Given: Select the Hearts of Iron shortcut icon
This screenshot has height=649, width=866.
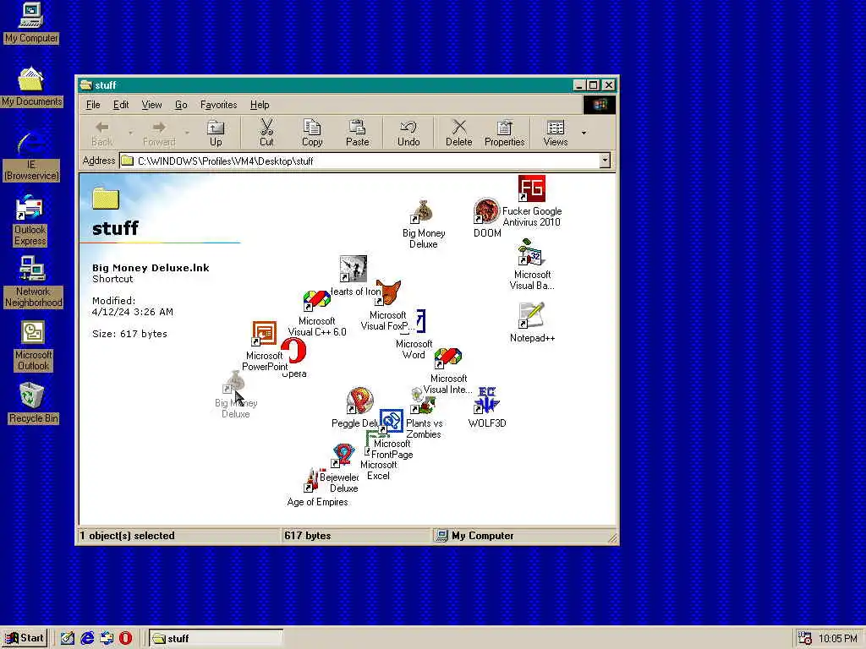Looking at the screenshot, I should 353,269.
